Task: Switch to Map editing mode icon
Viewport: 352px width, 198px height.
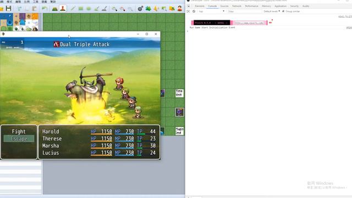Action: pos(55,9)
